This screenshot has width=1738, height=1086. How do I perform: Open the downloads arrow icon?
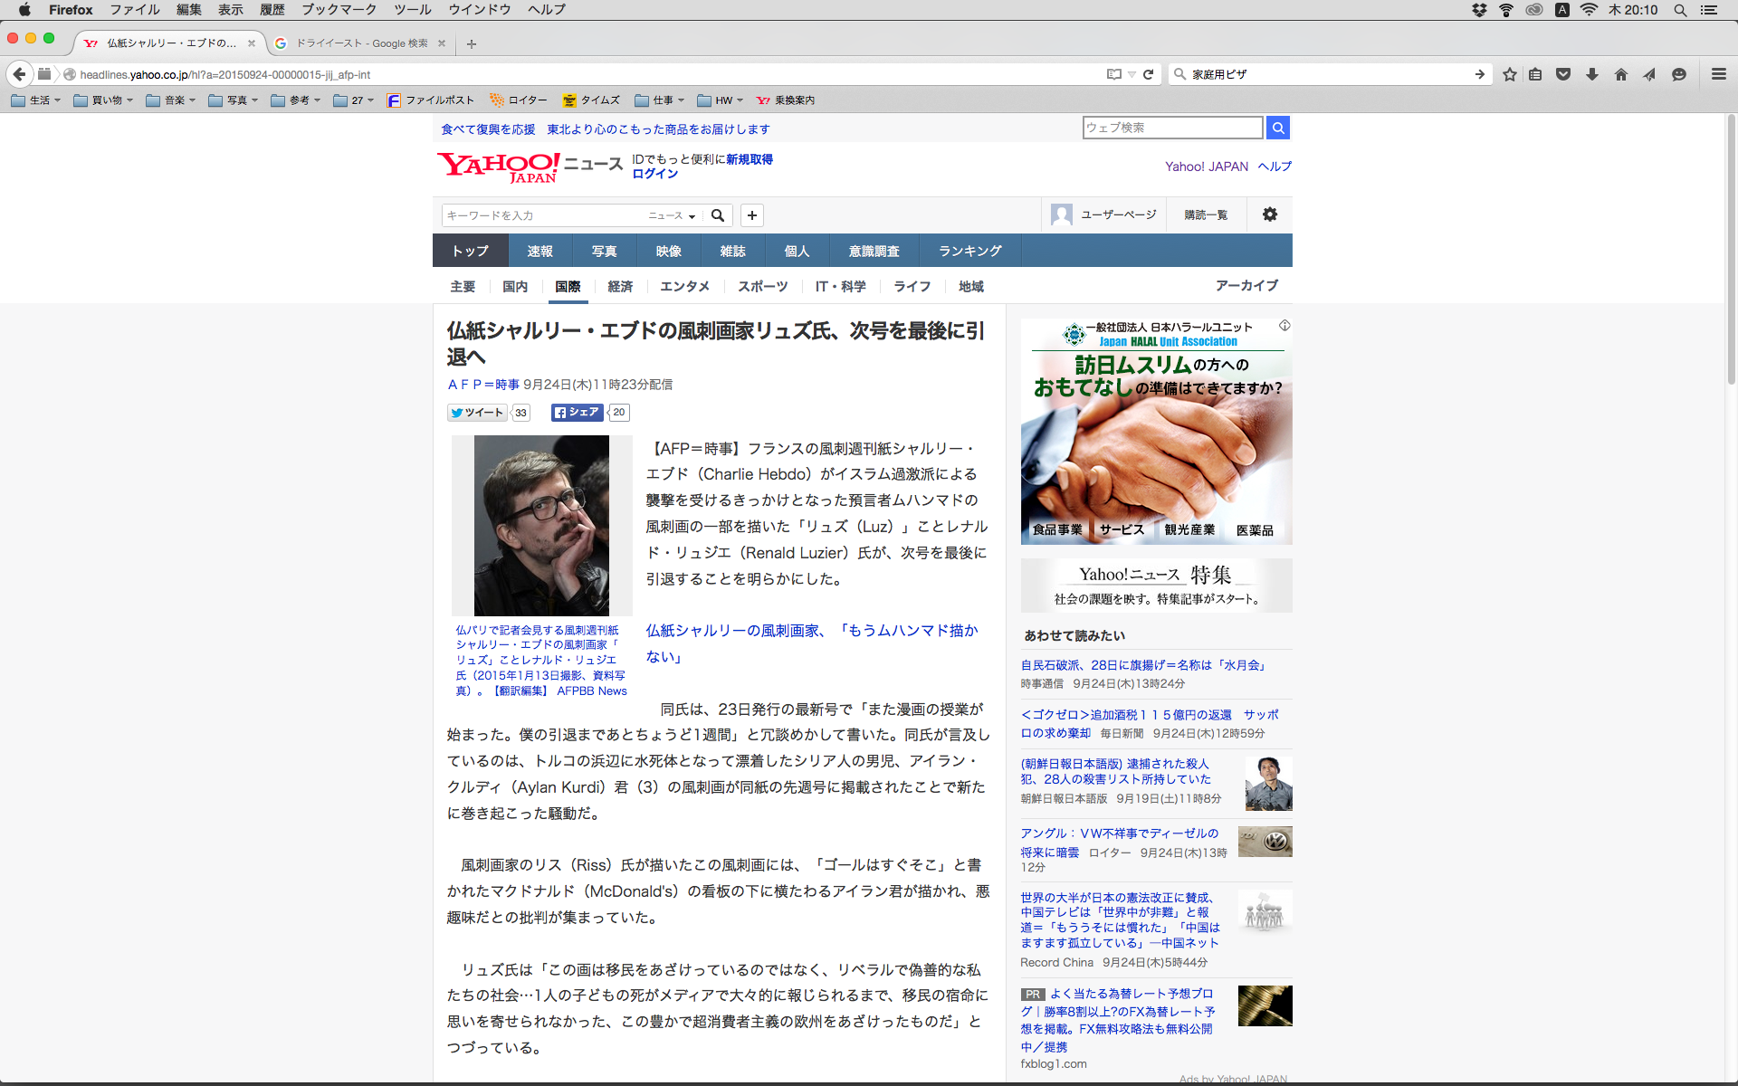click(1592, 74)
